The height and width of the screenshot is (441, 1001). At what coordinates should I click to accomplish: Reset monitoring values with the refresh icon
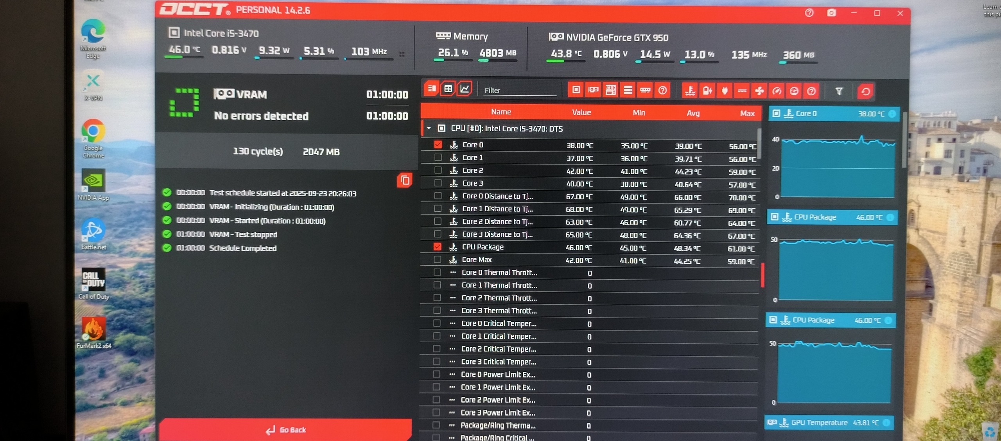(x=865, y=92)
